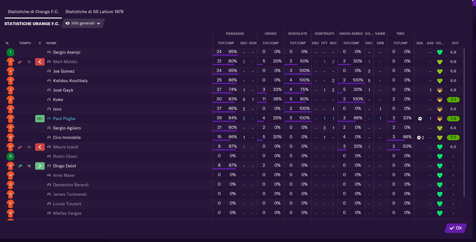Sort by the VOT rating column header

tap(455, 43)
